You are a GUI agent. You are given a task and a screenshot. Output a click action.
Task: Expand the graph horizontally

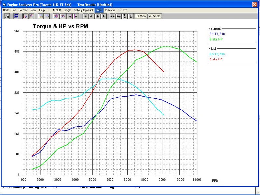pos(119,16)
